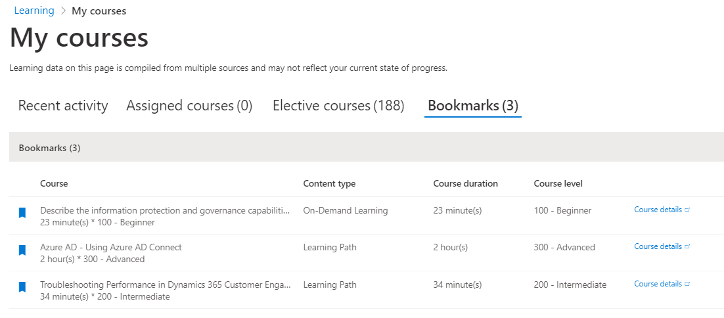Viewport: 724px width, 318px height.
Task: Open Course details for information protection course
Action: [658, 210]
